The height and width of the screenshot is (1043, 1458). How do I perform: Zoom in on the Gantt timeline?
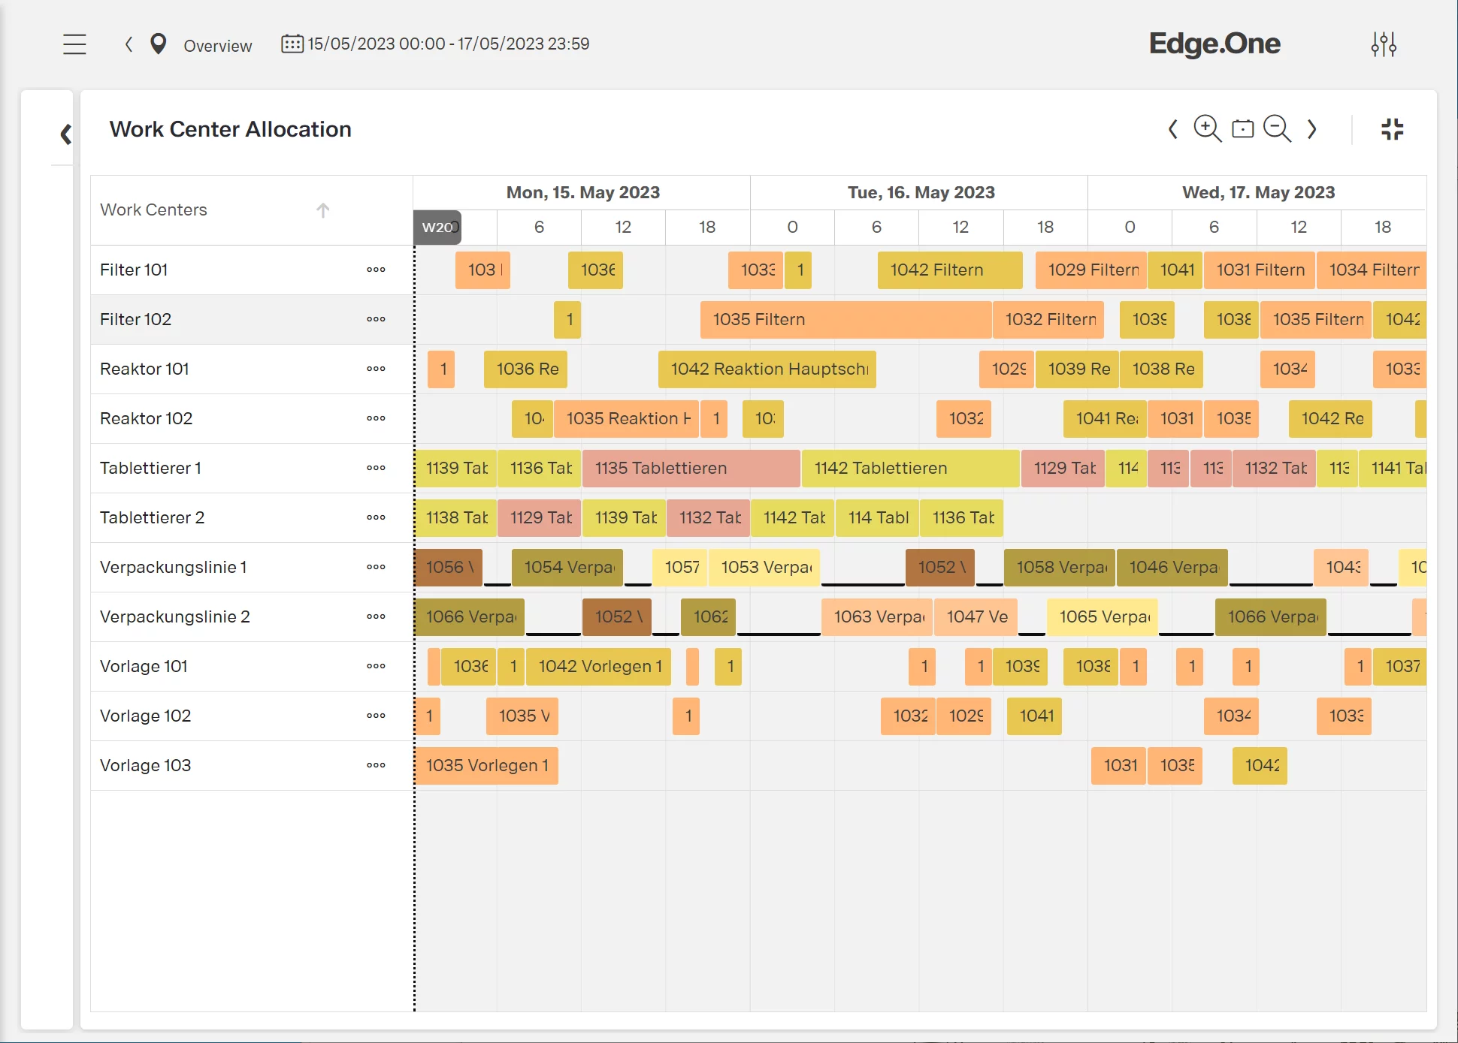[x=1207, y=128]
